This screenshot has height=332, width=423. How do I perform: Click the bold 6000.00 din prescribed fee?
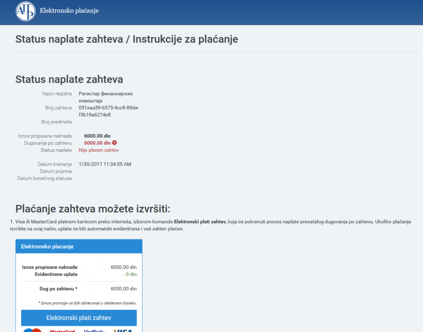[97, 136]
